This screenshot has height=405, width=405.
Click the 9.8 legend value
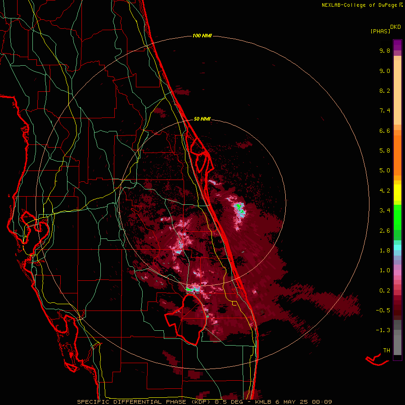(385, 50)
